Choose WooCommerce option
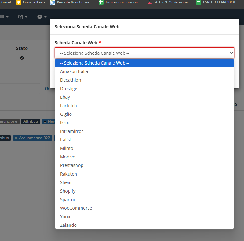 point(144,208)
